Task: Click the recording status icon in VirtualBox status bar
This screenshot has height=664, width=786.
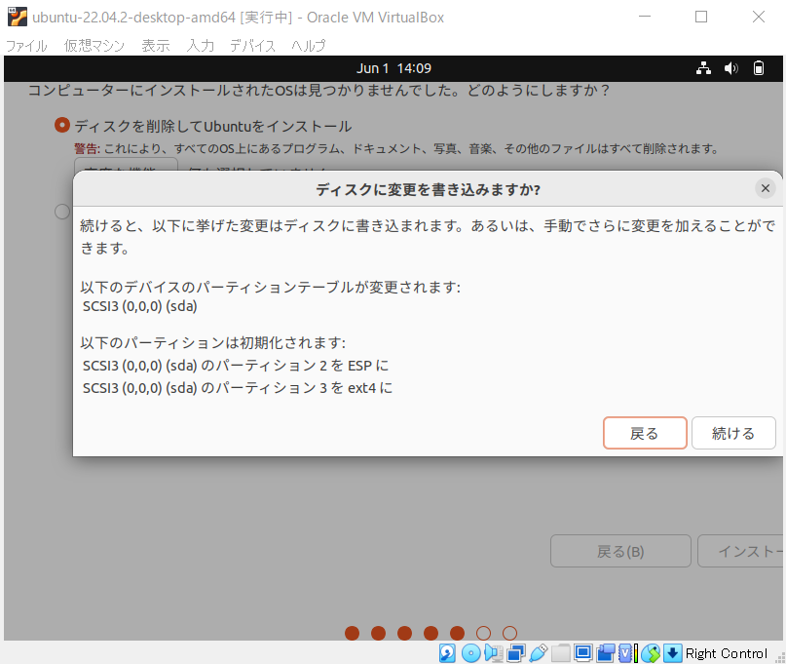Action: [606, 652]
